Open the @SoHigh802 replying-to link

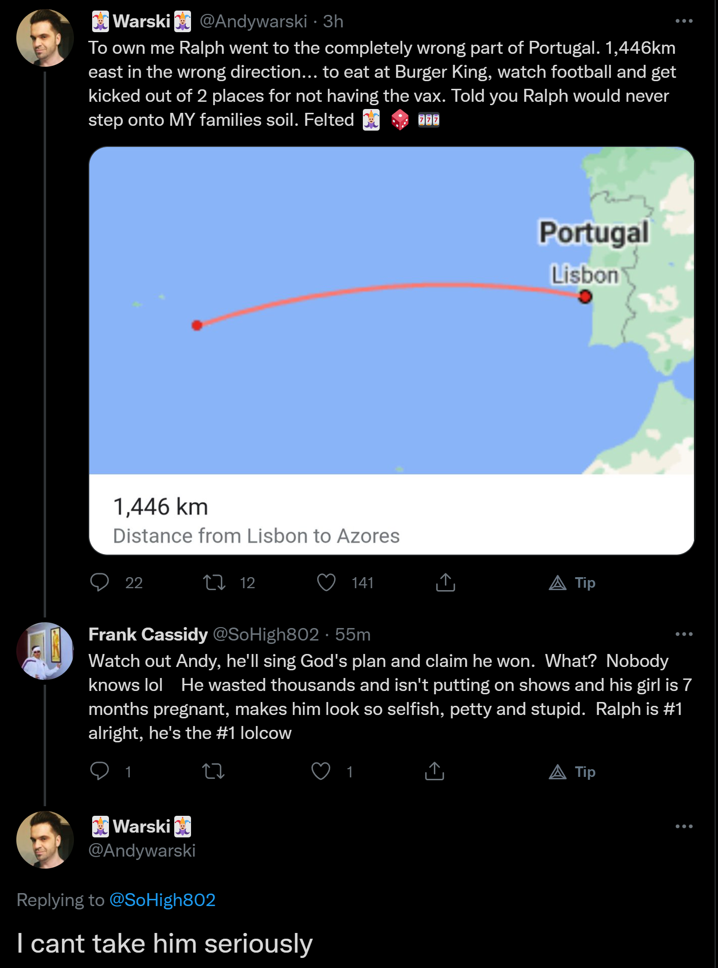point(162,899)
